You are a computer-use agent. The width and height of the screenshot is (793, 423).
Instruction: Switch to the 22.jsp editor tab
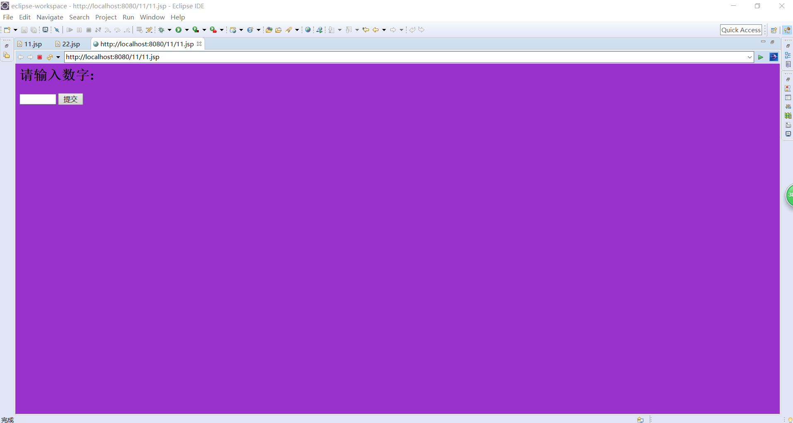coord(71,44)
